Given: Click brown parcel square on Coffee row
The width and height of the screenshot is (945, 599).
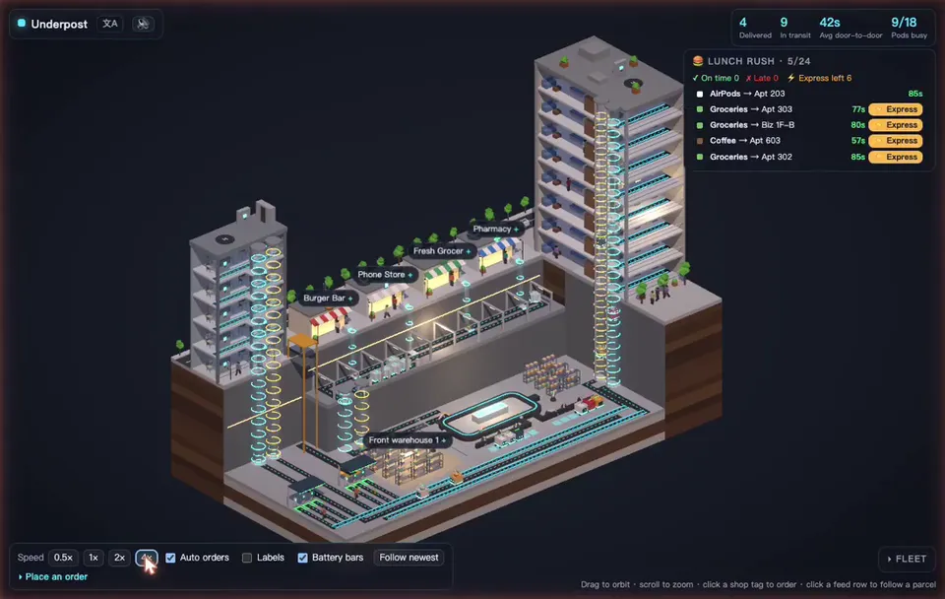Looking at the screenshot, I should point(700,141).
